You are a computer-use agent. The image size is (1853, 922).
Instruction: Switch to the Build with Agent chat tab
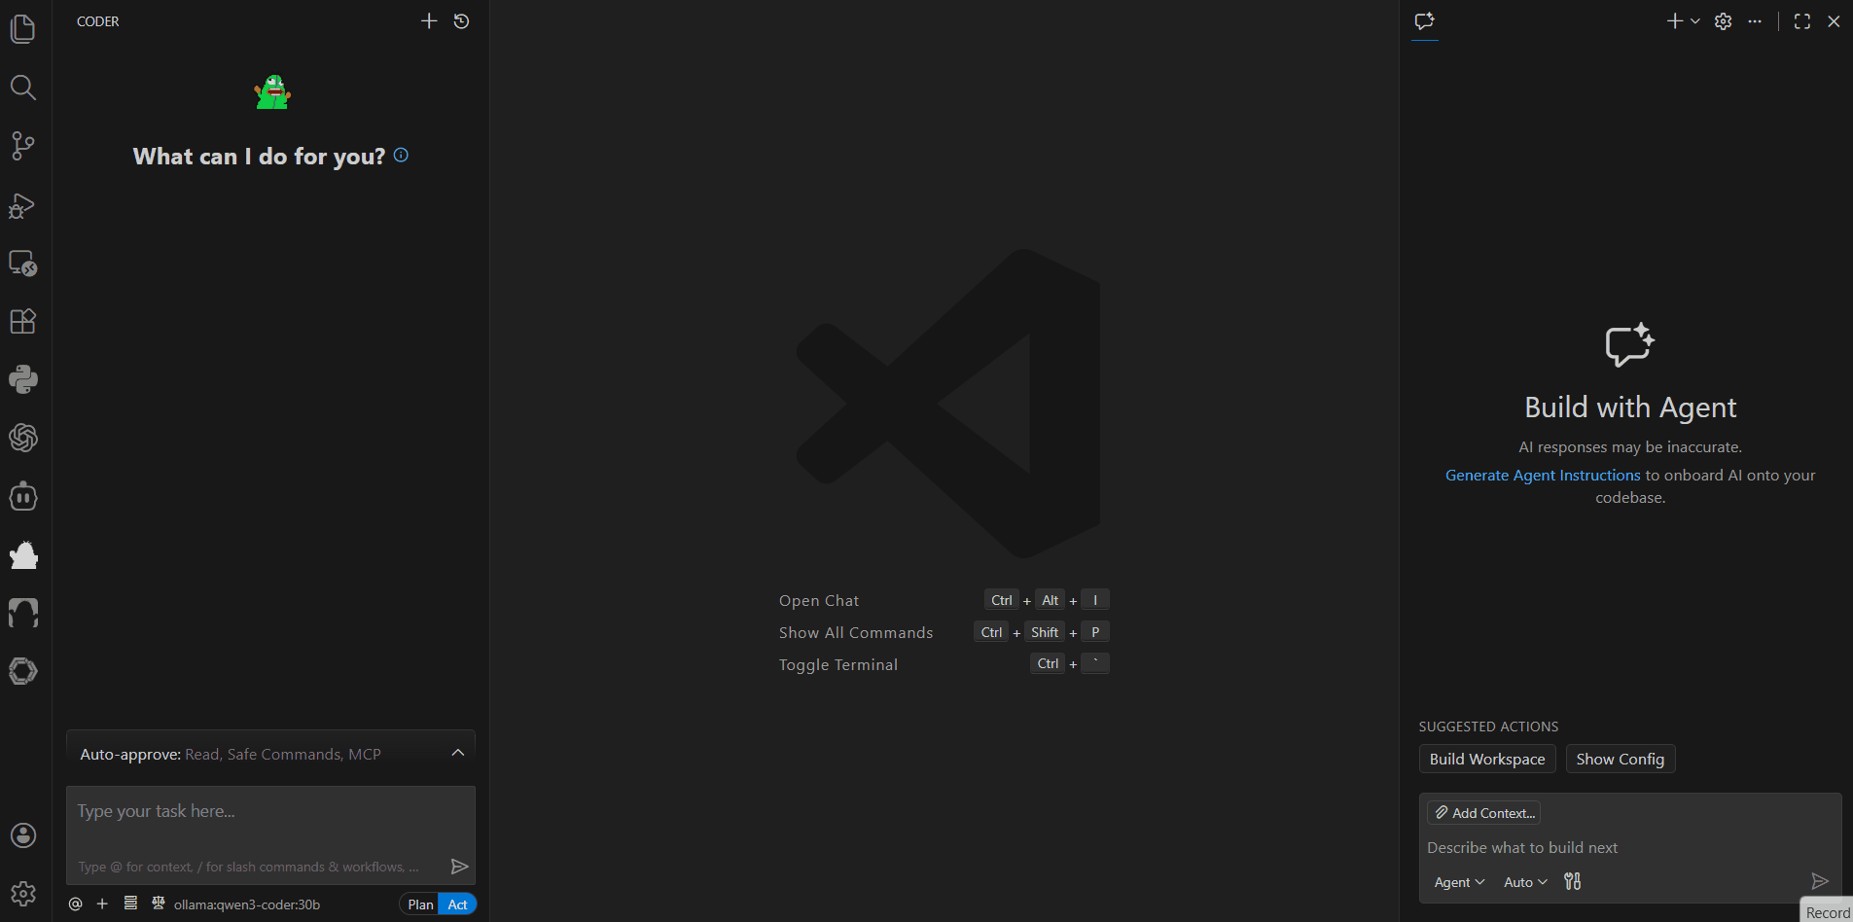pyautogui.click(x=1424, y=21)
